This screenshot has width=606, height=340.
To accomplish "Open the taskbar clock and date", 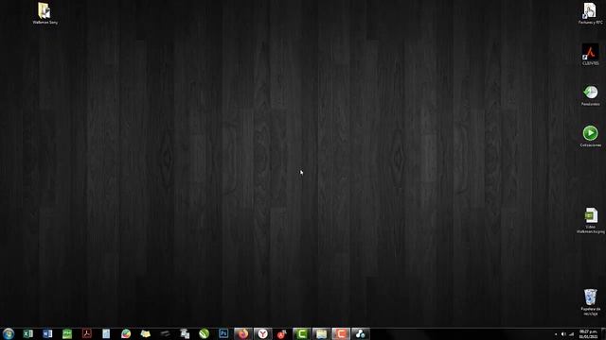I will pos(588,334).
